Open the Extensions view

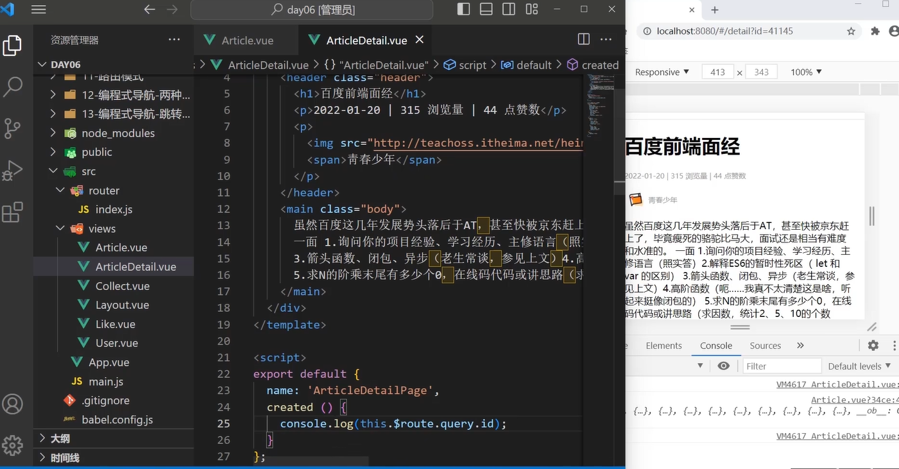click(13, 212)
